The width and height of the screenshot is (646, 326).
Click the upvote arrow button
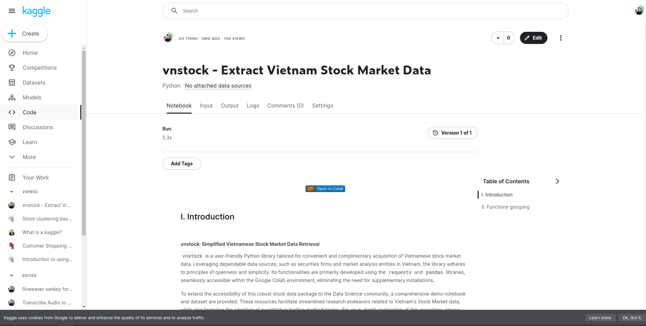(498, 38)
